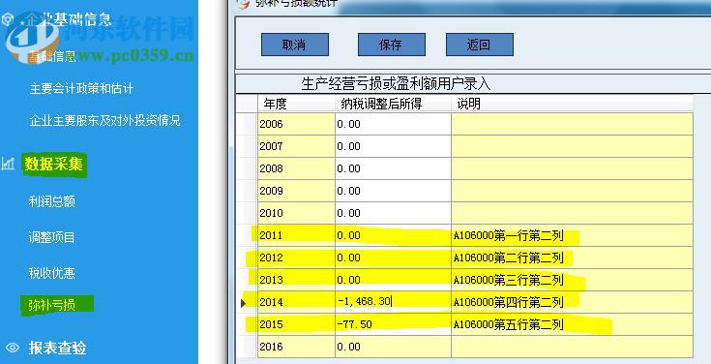Select the 数据采集 section heading
This screenshot has width=711, height=364.
pyautogui.click(x=54, y=165)
